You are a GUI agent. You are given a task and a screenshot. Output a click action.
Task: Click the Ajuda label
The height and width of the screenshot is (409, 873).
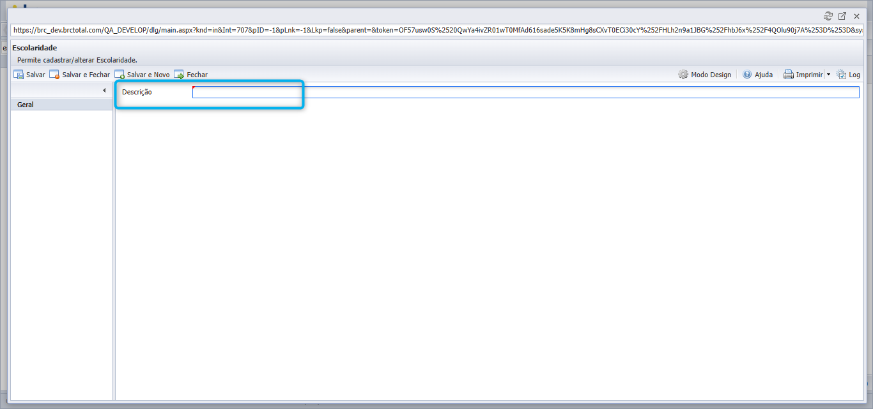click(x=764, y=75)
